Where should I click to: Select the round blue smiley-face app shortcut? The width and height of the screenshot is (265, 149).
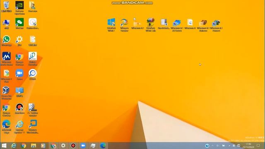33,73
